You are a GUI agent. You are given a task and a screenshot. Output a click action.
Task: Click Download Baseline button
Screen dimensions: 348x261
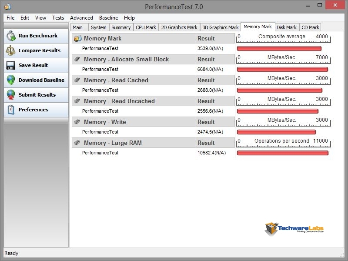[36, 80]
